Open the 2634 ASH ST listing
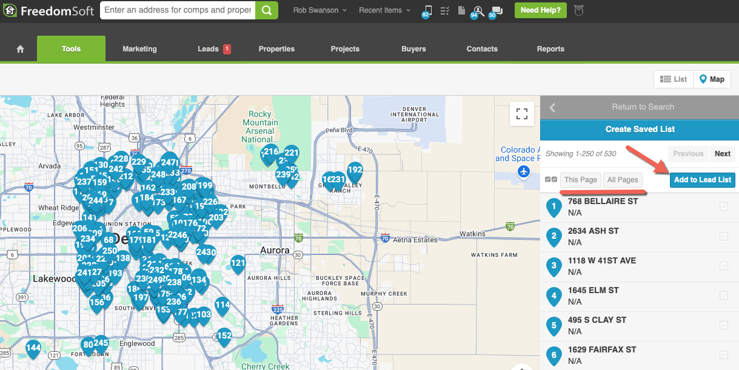 coord(594,231)
